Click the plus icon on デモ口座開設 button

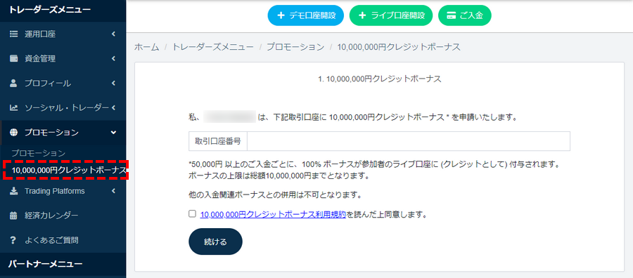(x=281, y=15)
